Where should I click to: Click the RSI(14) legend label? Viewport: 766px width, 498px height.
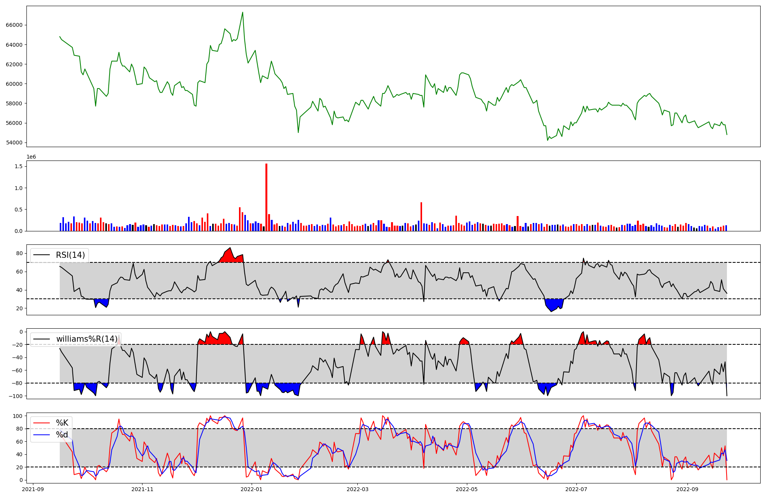pos(70,255)
